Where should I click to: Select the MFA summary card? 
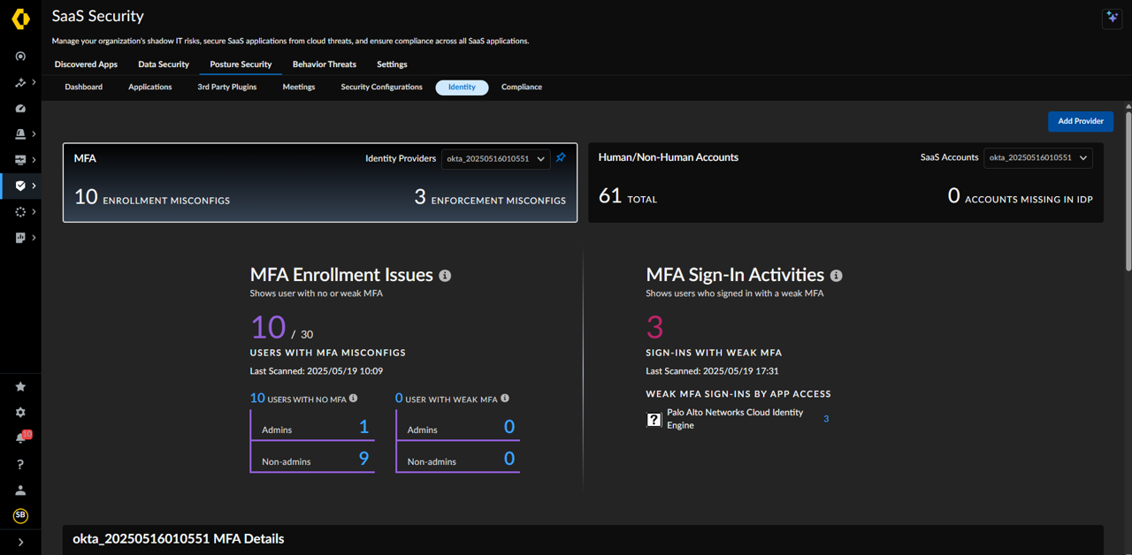[320, 183]
